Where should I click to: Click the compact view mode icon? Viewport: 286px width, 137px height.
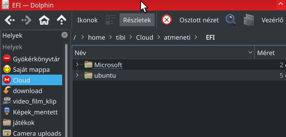[x=110, y=20]
